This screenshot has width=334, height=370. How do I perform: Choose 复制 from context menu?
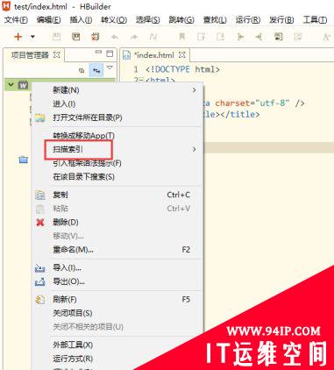click(117, 195)
